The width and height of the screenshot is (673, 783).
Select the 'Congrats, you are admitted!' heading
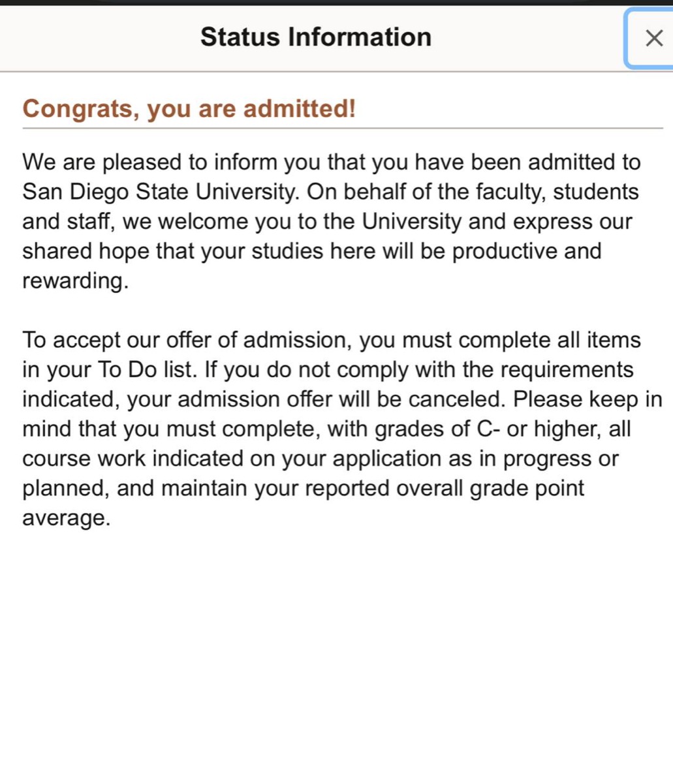click(x=189, y=108)
